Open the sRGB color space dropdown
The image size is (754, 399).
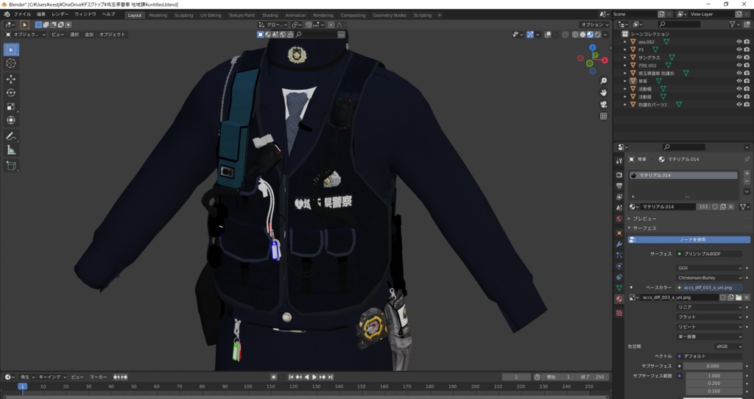[728, 346]
